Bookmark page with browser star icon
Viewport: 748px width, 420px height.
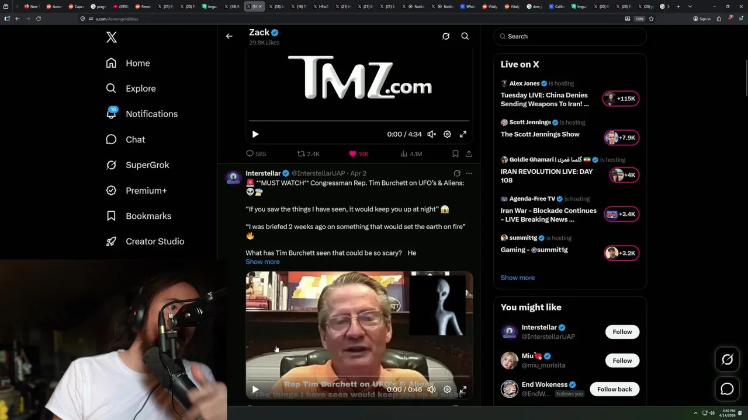[651, 19]
